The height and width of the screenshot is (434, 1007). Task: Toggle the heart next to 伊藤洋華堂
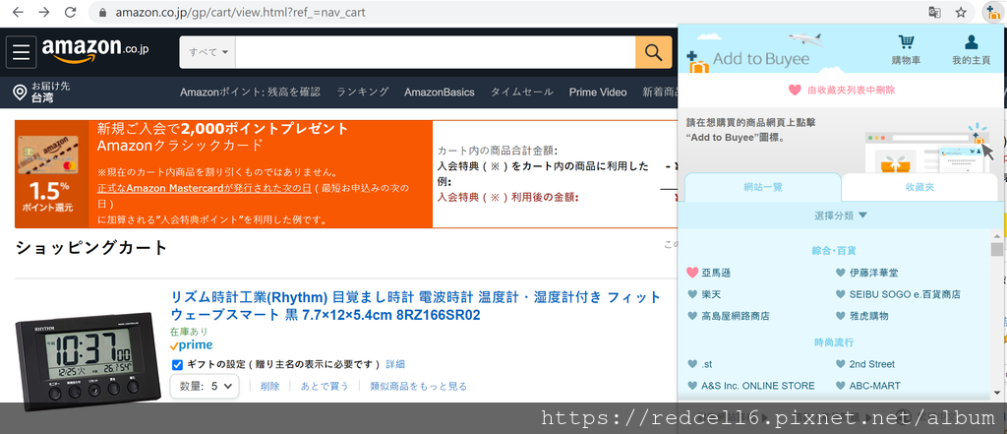coord(840,273)
